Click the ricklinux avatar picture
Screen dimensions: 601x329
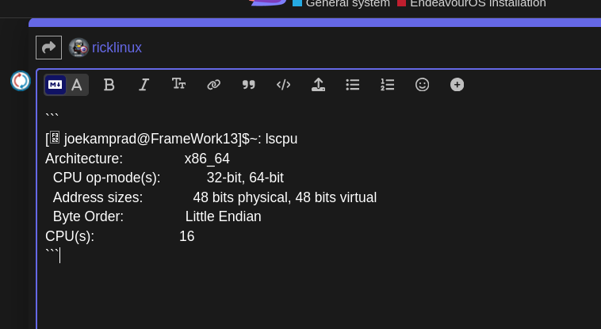(x=78, y=48)
